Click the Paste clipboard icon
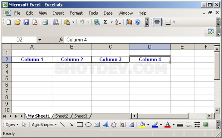Viewport: 222px width, 138px height. (x=67, y=22)
